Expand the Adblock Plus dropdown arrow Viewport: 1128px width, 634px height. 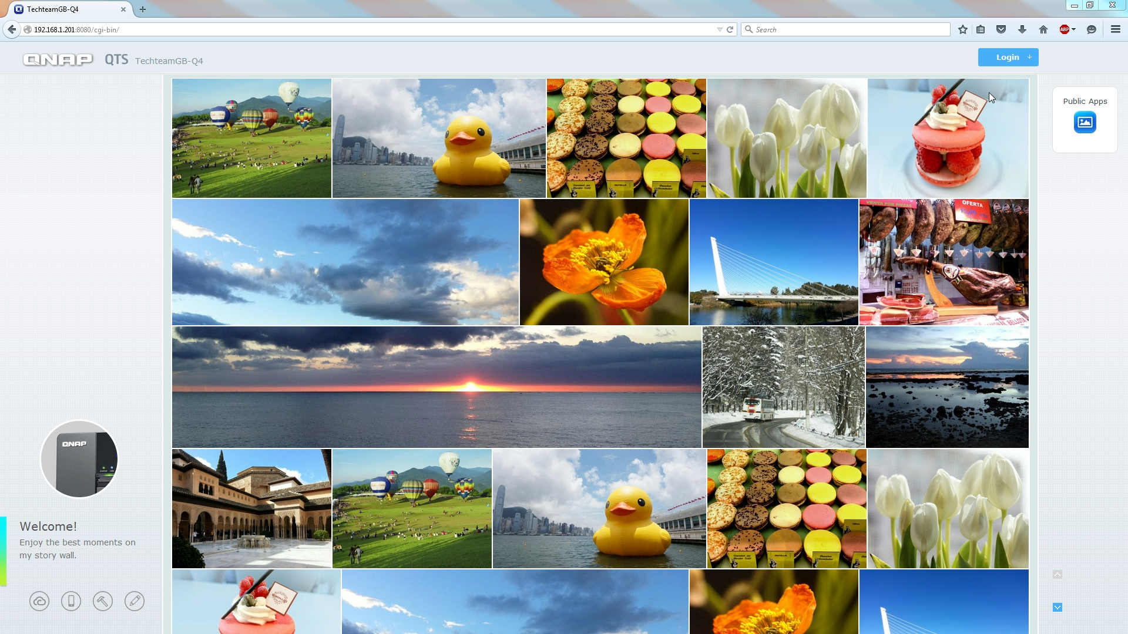[x=1074, y=29]
